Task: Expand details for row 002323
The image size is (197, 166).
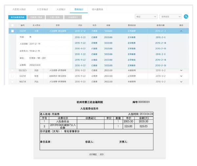Action: (181, 70)
